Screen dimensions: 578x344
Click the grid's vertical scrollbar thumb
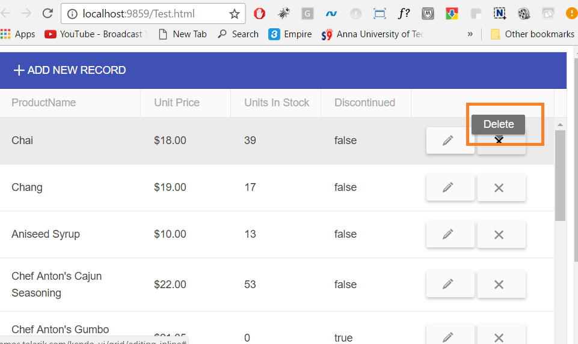click(560, 174)
